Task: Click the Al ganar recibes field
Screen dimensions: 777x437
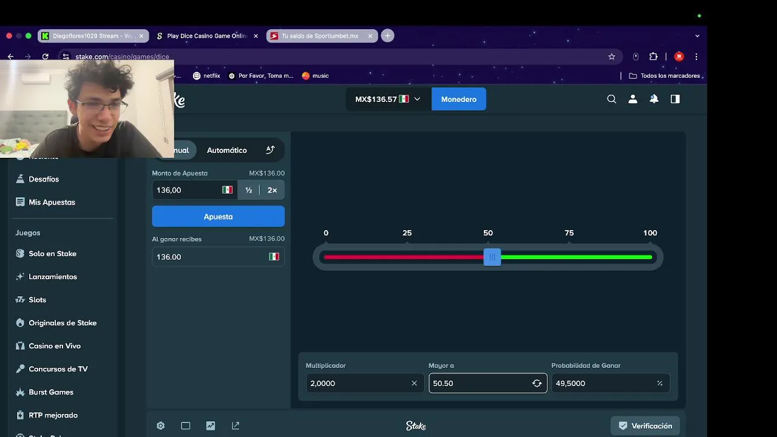Action: (218, 257)
